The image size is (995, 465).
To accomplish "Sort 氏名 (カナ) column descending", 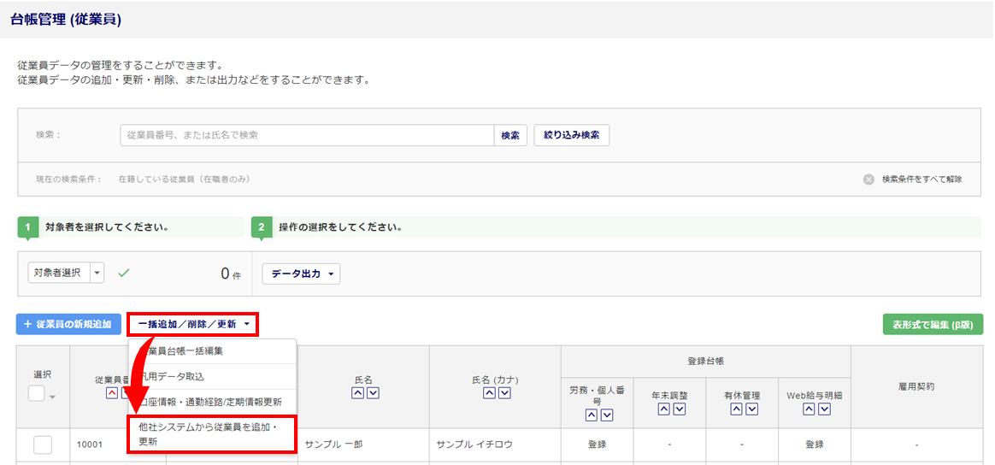I will coord(504,393).
